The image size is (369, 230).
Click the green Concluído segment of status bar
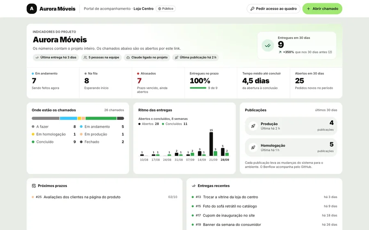pyautogui.click(x=101, y=118)
